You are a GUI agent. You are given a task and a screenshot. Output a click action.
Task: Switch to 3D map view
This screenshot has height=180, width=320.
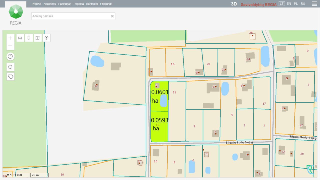(x=234, y=4)
